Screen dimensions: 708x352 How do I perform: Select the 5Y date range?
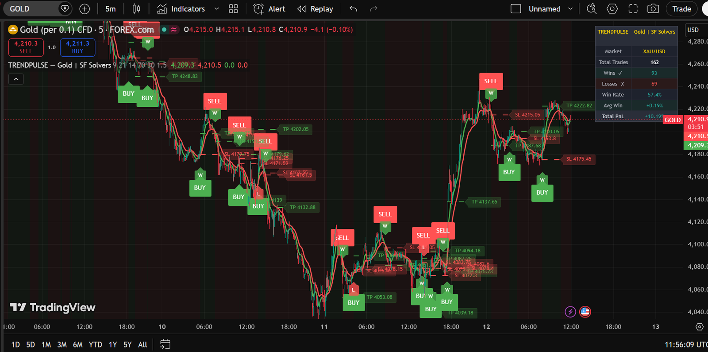[x=127, y=344]
